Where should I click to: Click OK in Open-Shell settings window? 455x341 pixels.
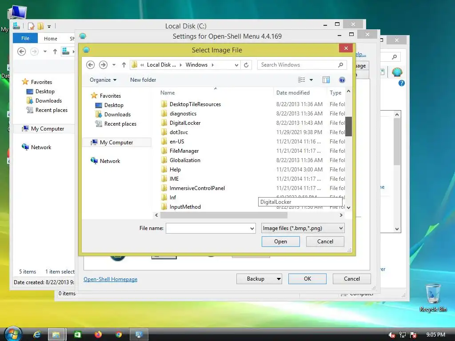click(307, 279)
